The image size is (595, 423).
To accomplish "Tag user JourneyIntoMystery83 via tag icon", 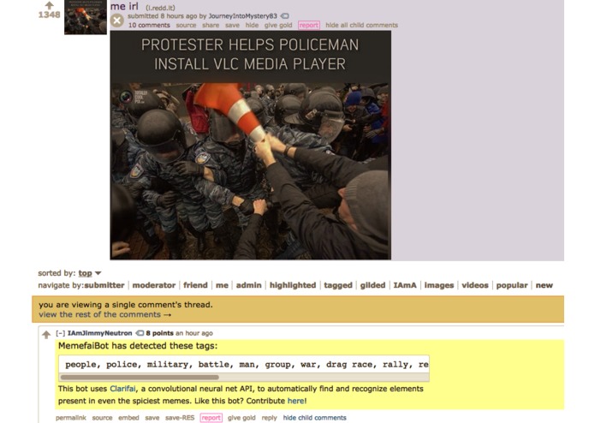I will click(x=284, y=16).
